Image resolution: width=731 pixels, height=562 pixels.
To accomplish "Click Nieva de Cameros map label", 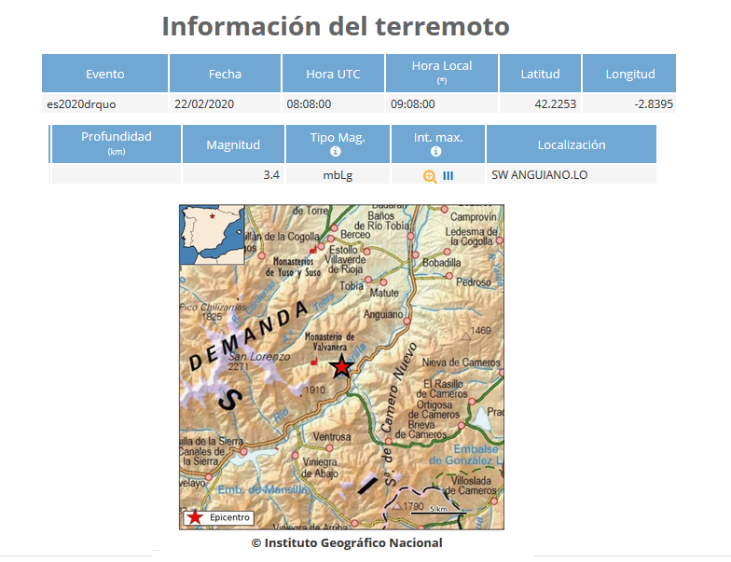I will pos(461,362).
